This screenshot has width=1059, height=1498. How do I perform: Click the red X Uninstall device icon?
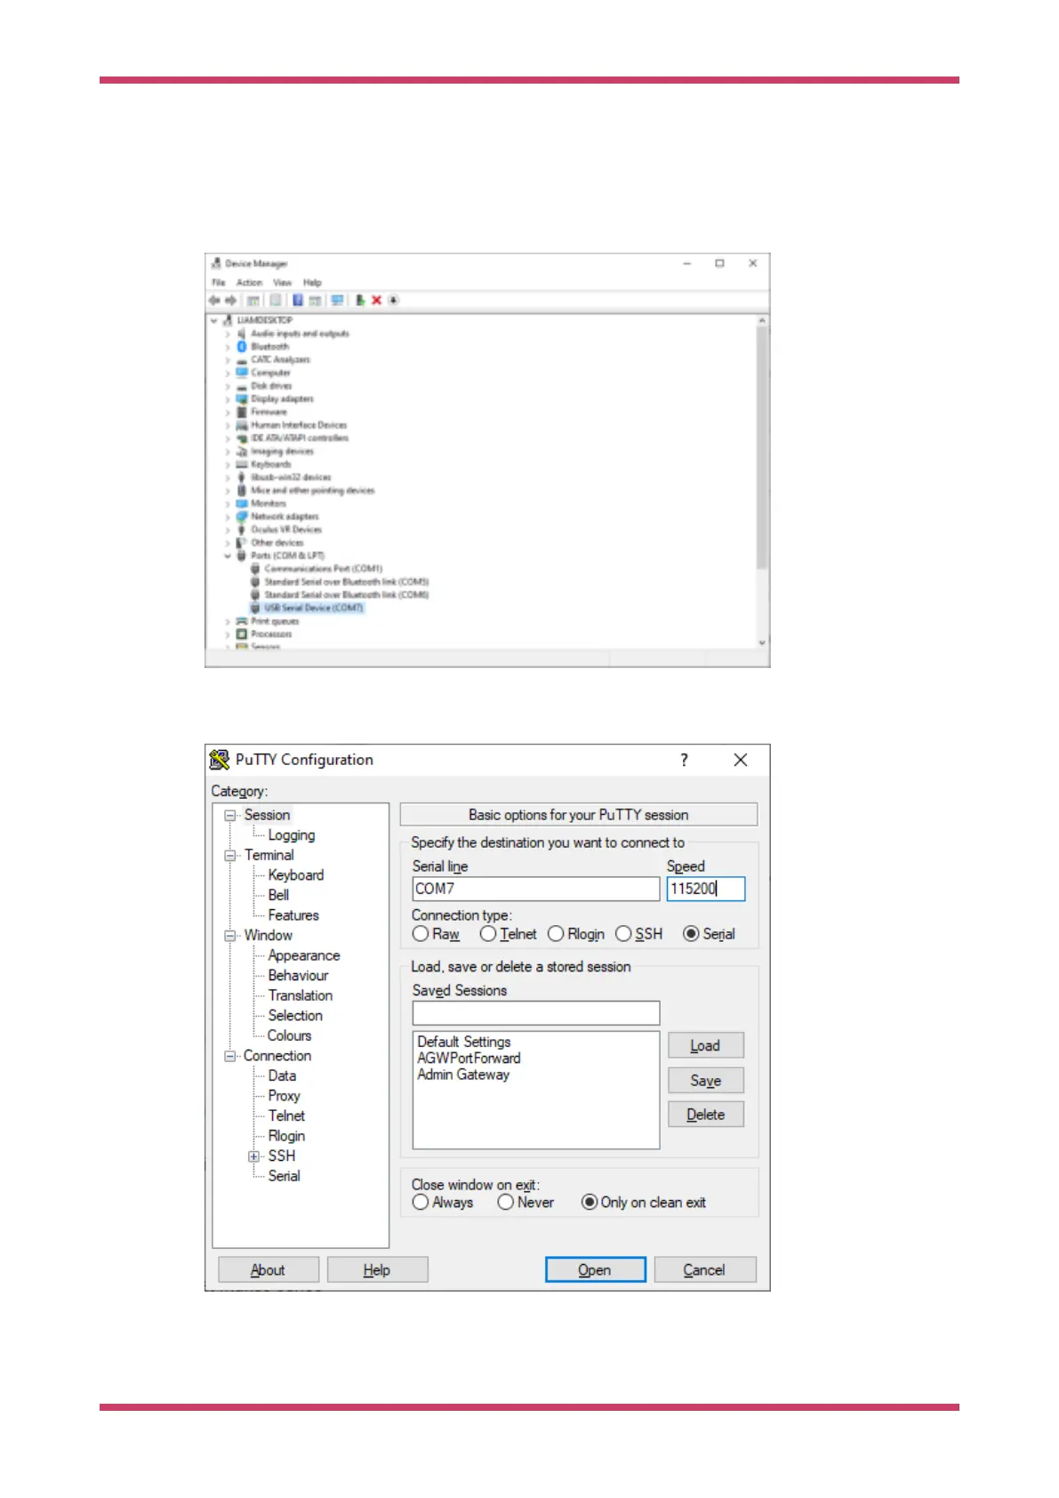(376, 300)
